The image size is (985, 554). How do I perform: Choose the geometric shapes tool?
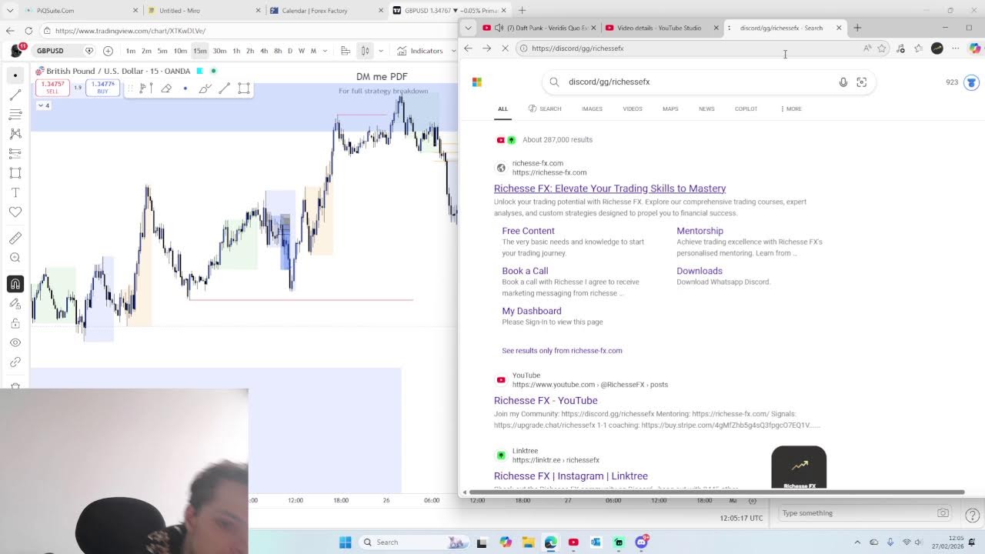click(x=15, y=173)
